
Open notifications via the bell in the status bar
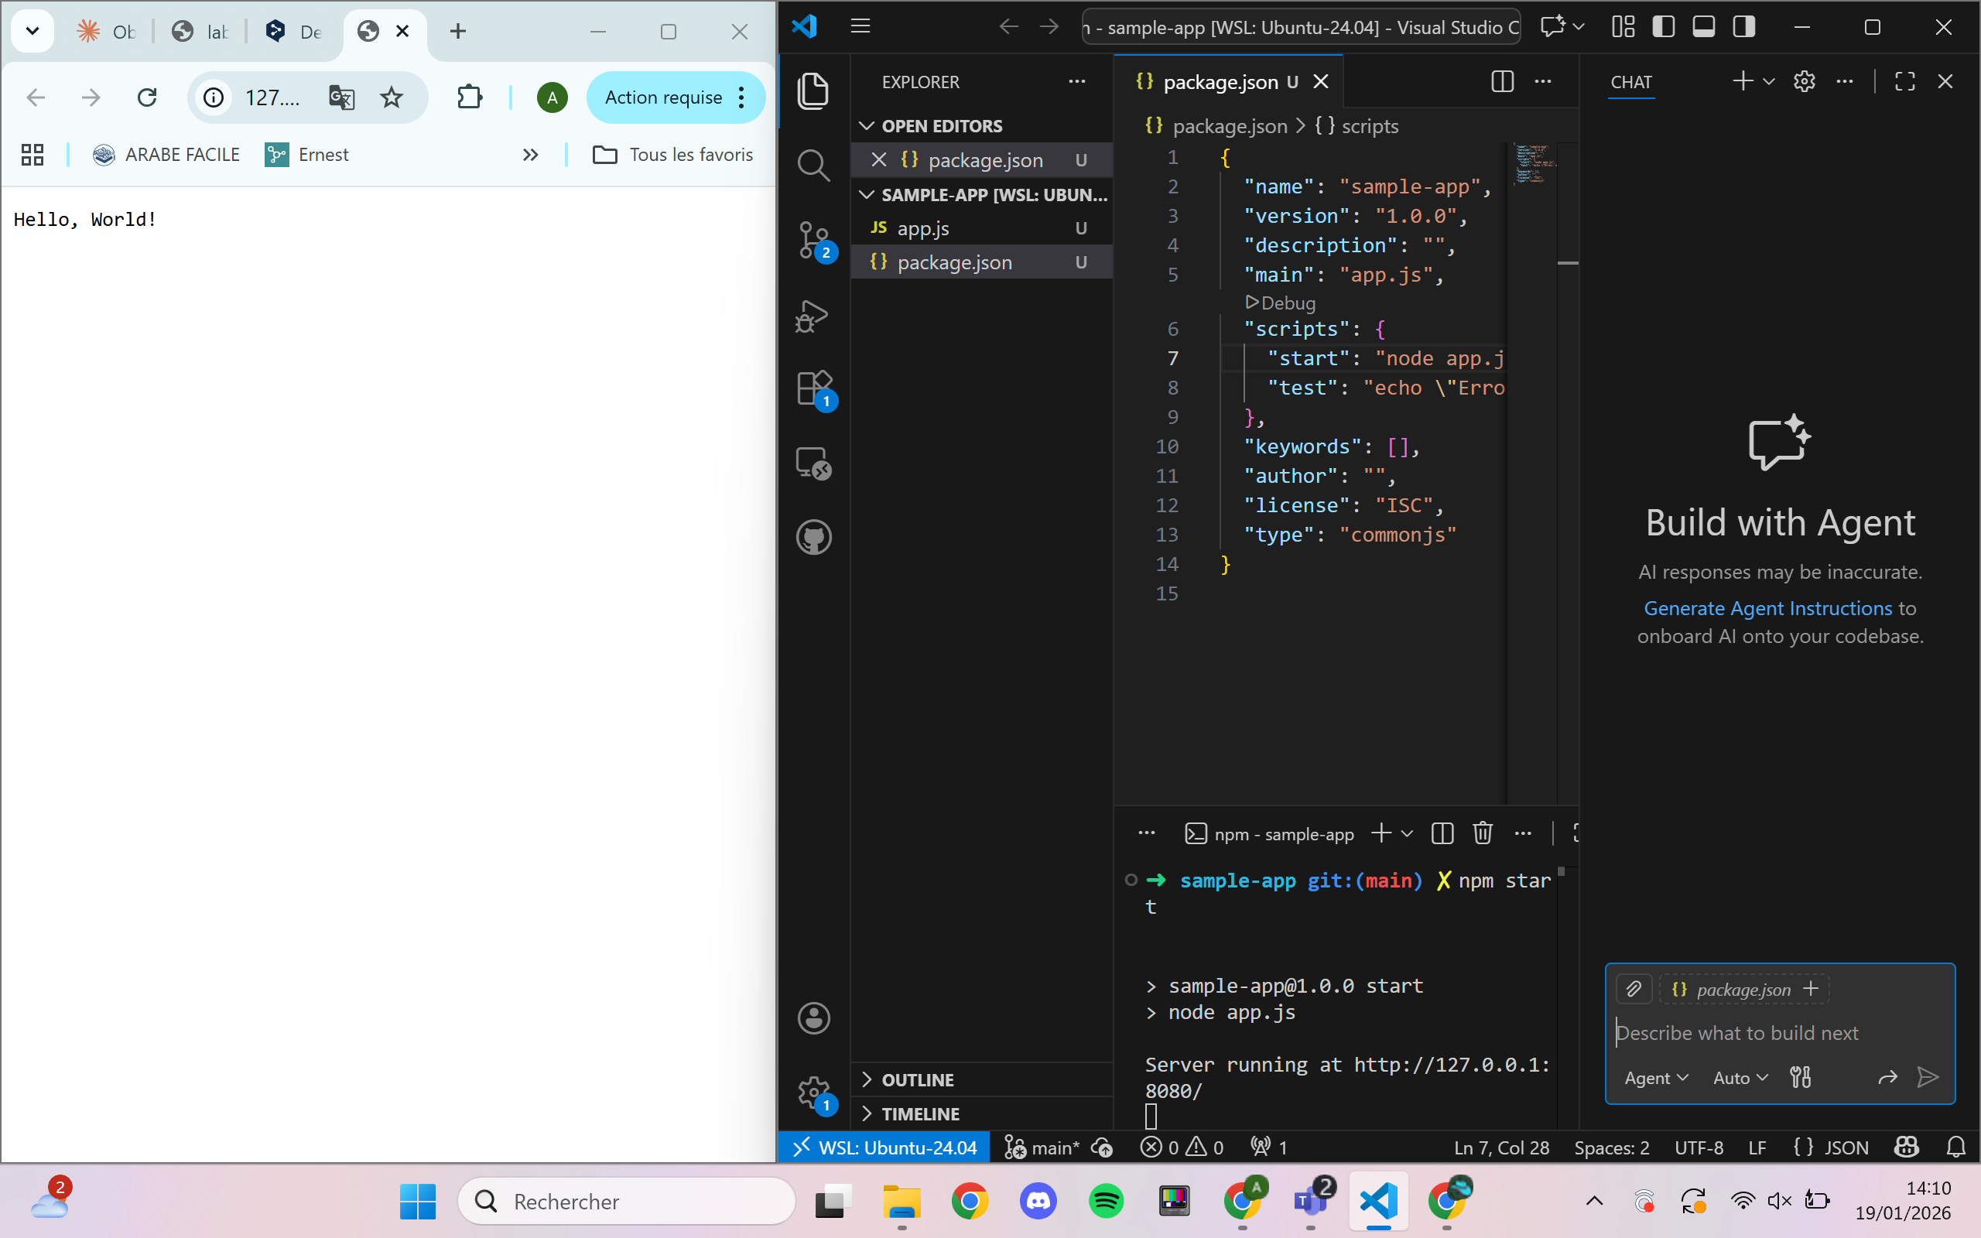[x=1957, y=1147]
